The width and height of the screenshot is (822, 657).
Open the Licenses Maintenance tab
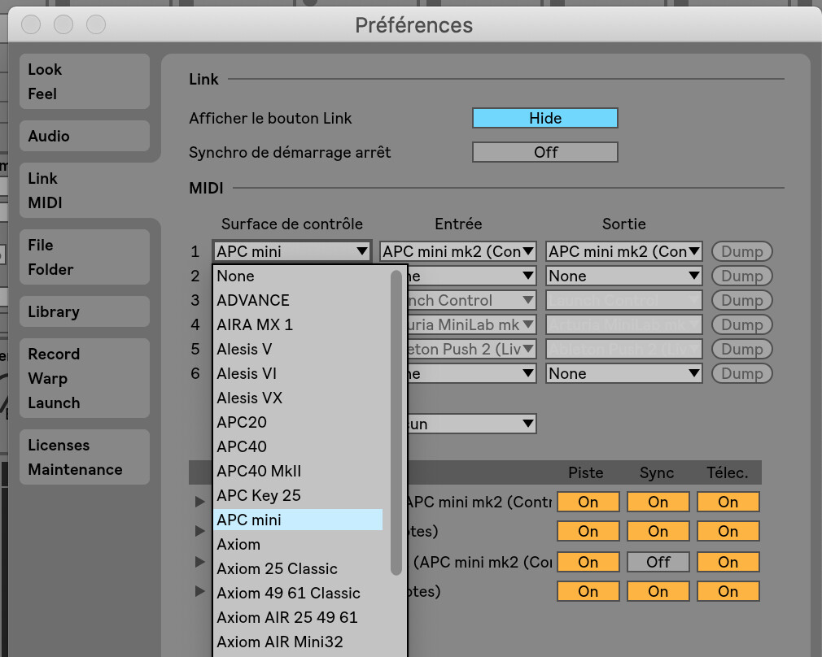(x=85, y=457)
